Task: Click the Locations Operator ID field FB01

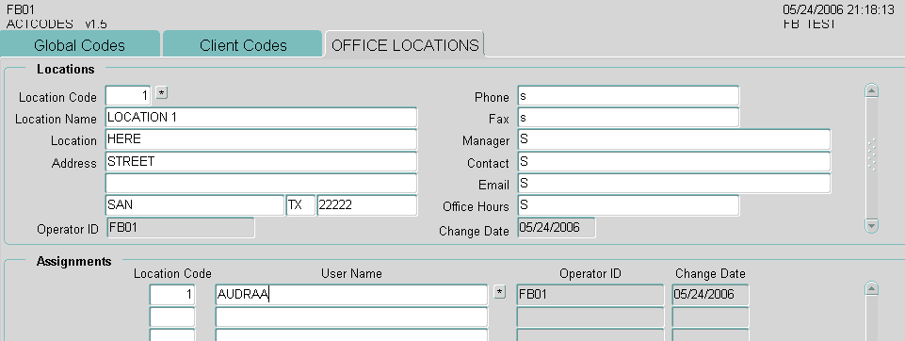Action: pos(181,227)
